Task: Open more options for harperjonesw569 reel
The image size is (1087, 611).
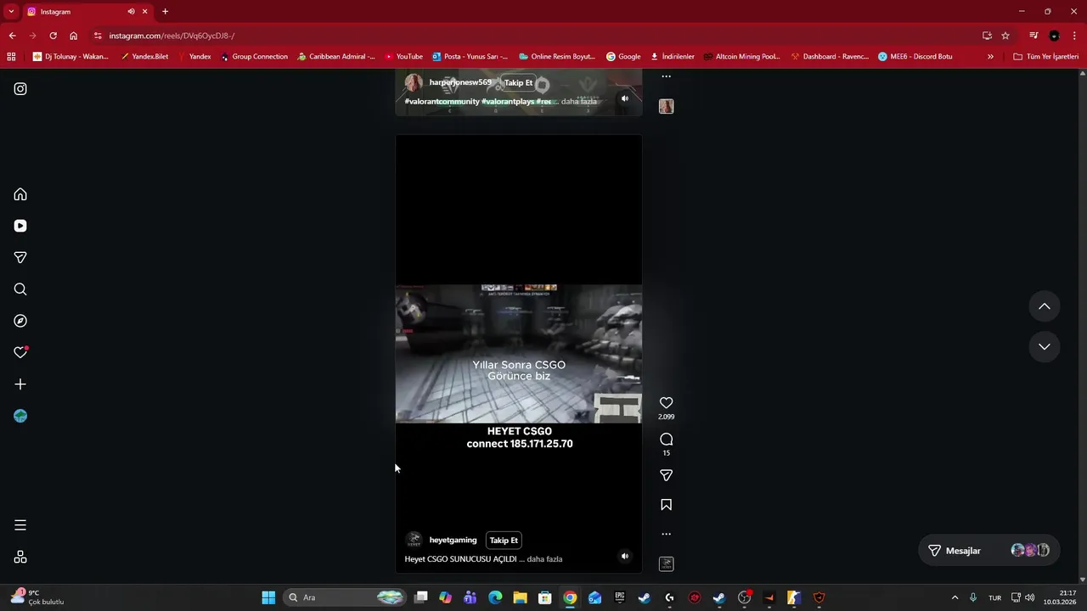Action: [x=666, y=76]
